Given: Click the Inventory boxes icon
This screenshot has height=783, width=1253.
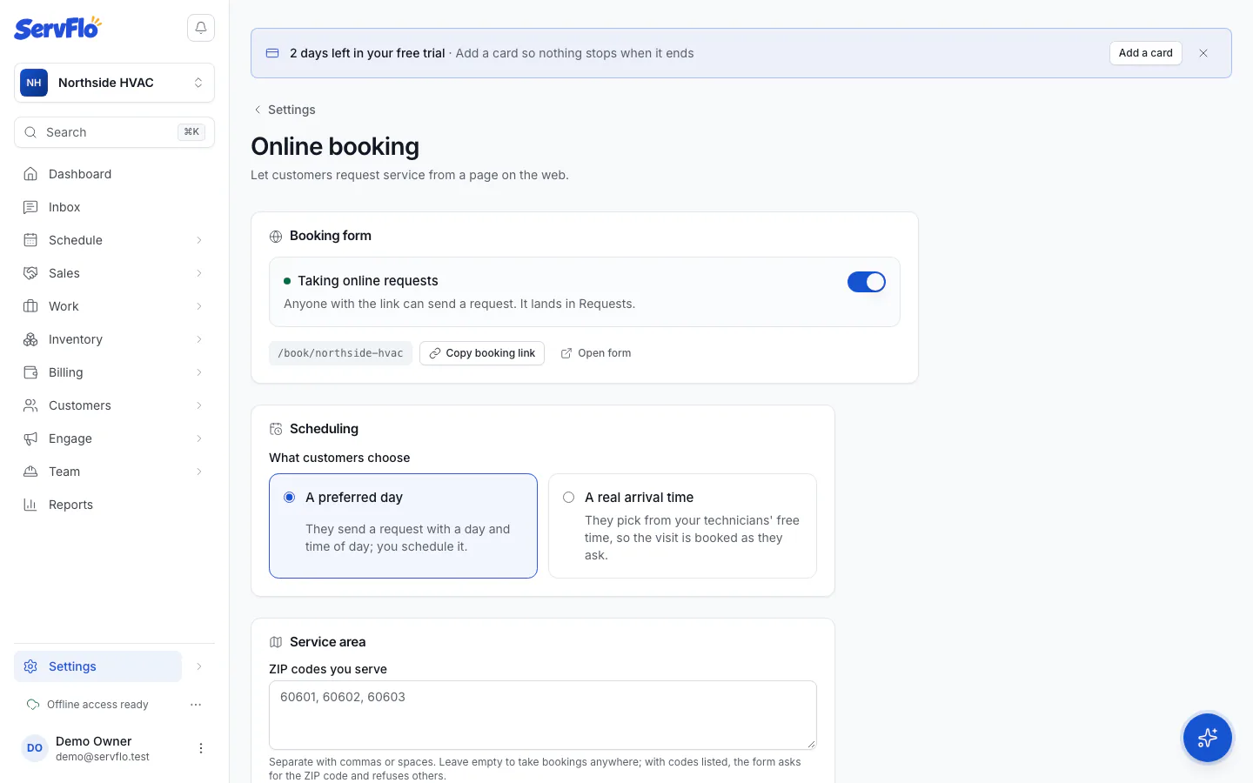Looking at the screenshot, I should [30, 339].
